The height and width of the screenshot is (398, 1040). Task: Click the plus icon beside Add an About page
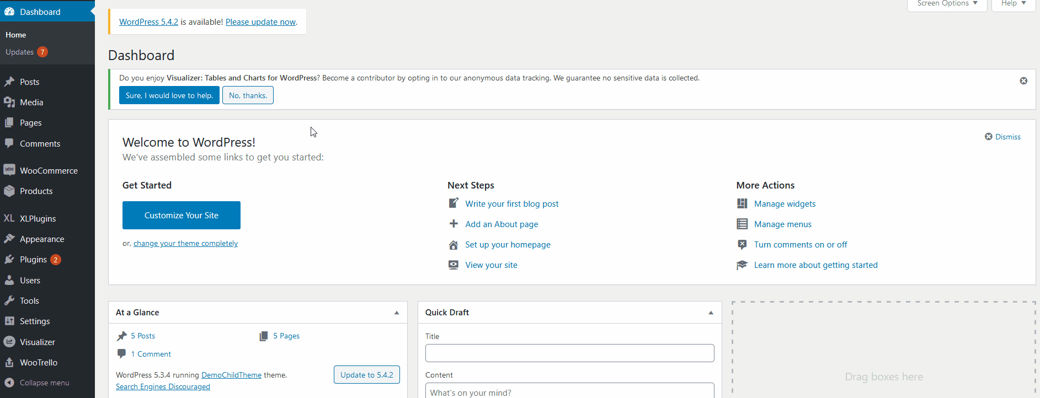(454, 224)
